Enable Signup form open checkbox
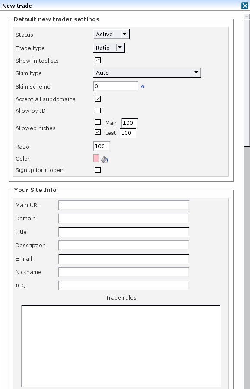 98,170
